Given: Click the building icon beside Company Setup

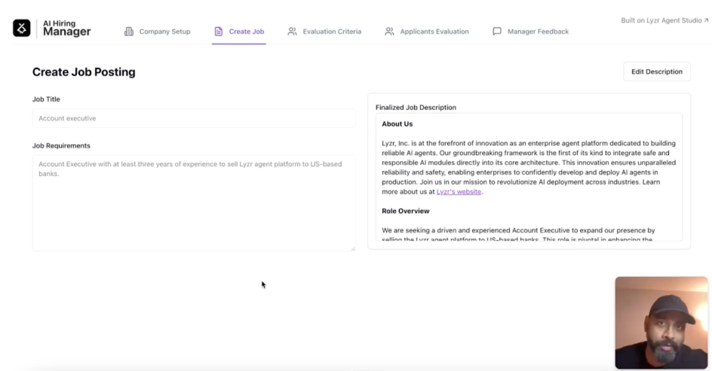Looking at the screenshot, I should (128, 32).
